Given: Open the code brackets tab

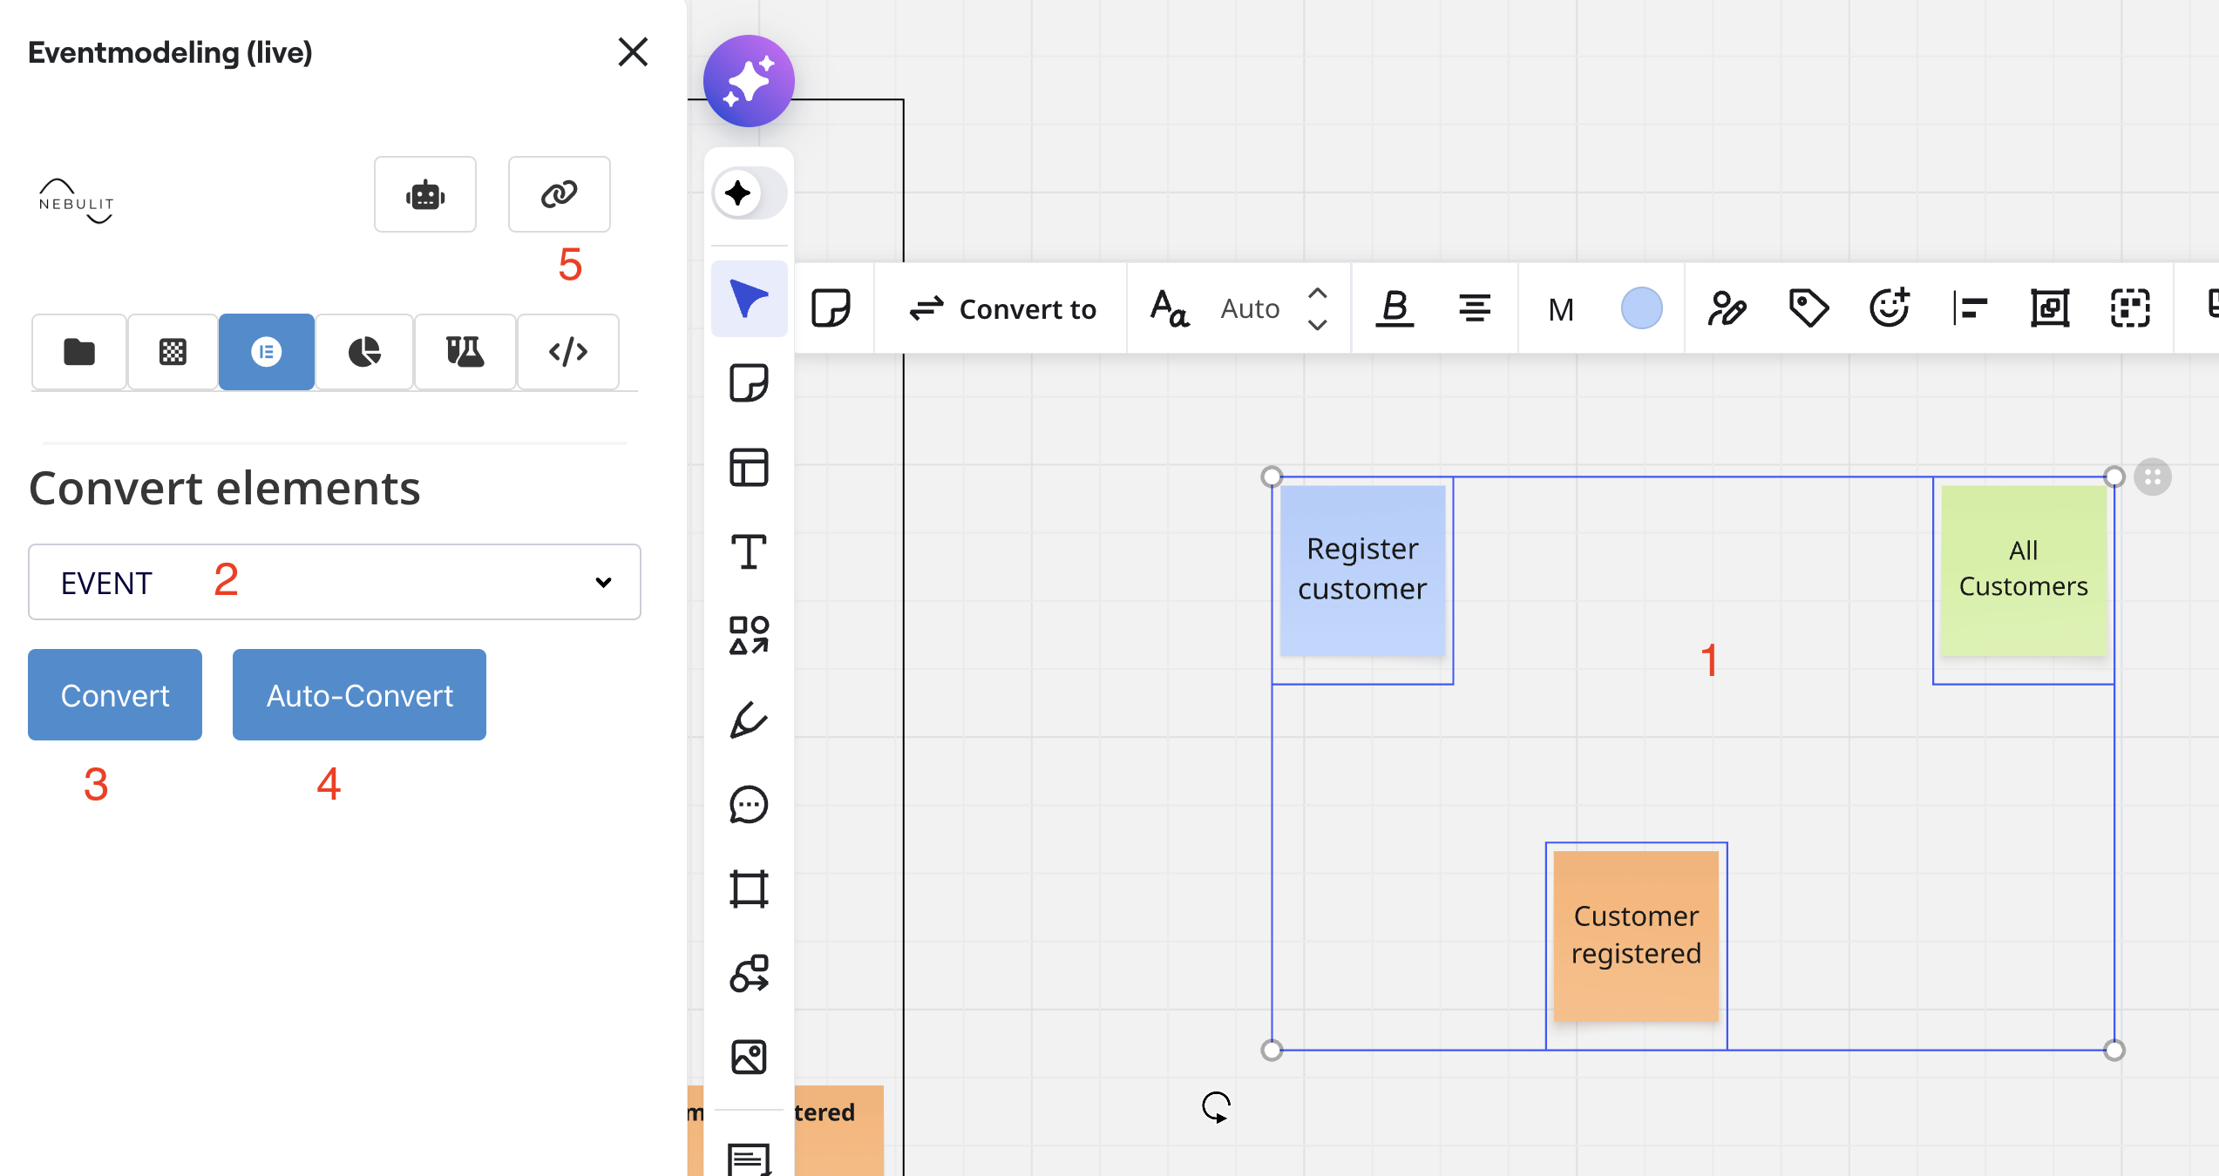Looking at the screenshot, I should pyautogui.click(x=568, y=352).
